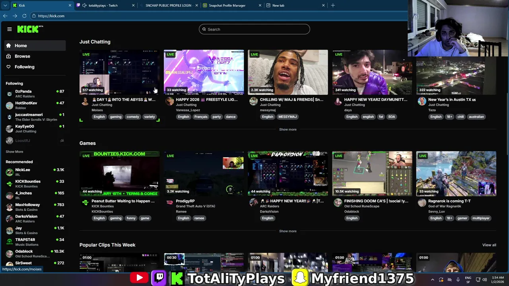The height and width of the screenshot is (286, 509).
Task: Open Tazo Austin TX stream thumbnail
Action: pyautogui.click(x=456, y=72)
